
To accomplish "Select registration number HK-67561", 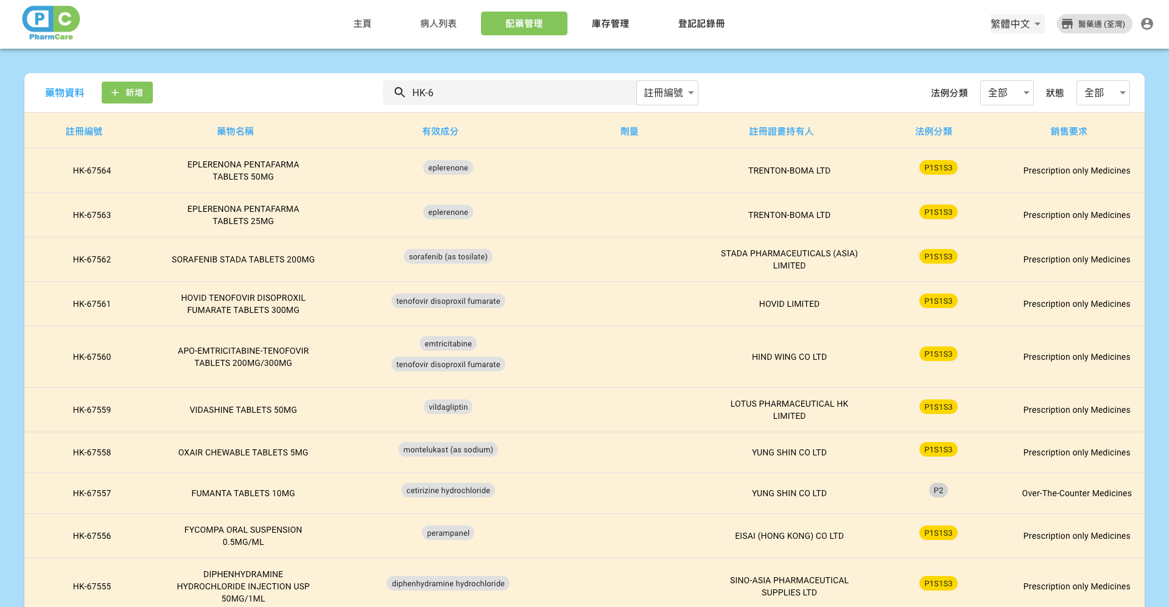I will click(x=92, y=304).
